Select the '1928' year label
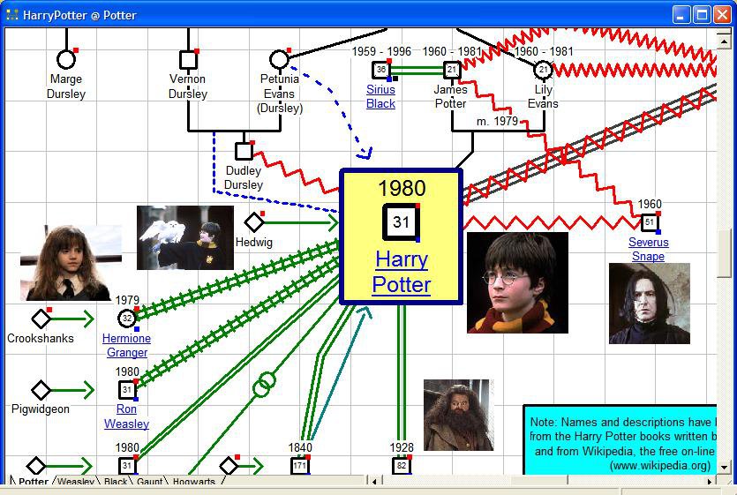This screenshot has width=737, height=495. coord(402,447)
